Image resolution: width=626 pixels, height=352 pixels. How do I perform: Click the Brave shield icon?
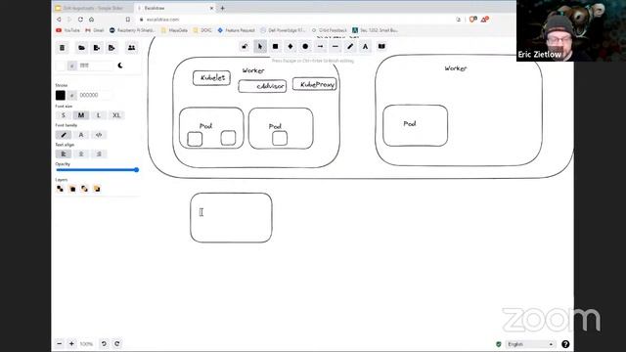472,20
